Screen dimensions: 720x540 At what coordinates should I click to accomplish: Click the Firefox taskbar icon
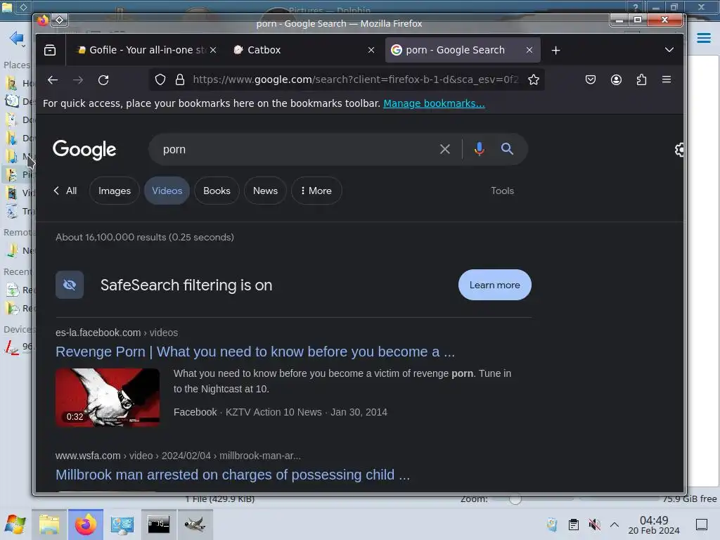coord(86,525)
